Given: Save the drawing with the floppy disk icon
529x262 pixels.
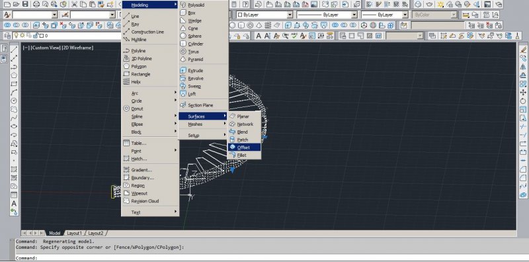Looking at the screenshot, I should tap(25, 5).
